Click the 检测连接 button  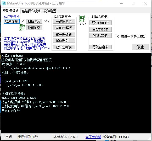click(12, 21)
